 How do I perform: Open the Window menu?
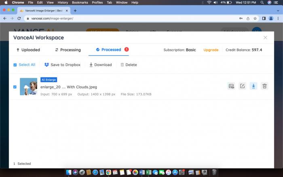point(122,2)
